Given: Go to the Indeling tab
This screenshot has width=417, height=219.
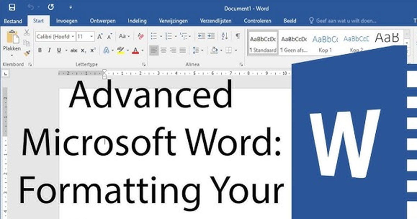Looking at the screenshot, I should 137,21.
